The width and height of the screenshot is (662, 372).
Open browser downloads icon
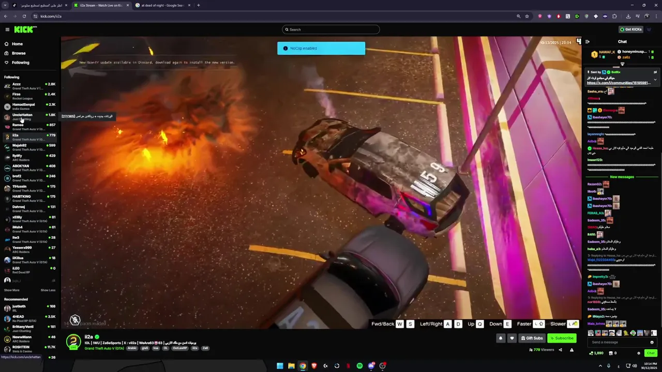pyautogui.click(x=628, y=16)
